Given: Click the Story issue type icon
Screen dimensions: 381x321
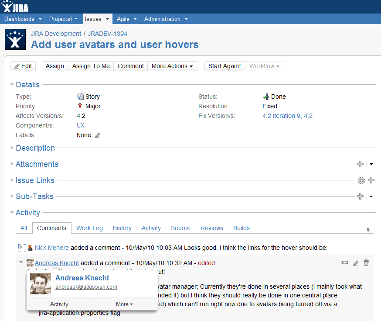Looking at the screenshot, I should tap(80, 97).
